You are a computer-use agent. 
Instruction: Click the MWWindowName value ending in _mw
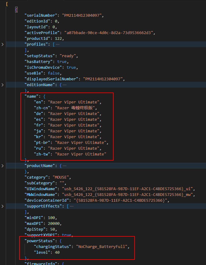[127, 195]
